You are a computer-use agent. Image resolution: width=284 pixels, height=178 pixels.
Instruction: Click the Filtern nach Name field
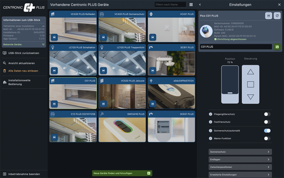[170, 4]
